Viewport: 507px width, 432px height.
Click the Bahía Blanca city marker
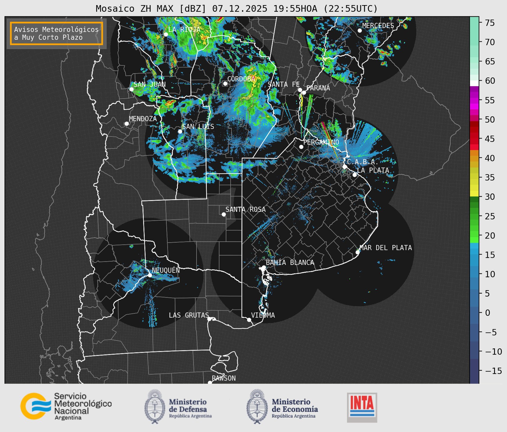point(264,267)
